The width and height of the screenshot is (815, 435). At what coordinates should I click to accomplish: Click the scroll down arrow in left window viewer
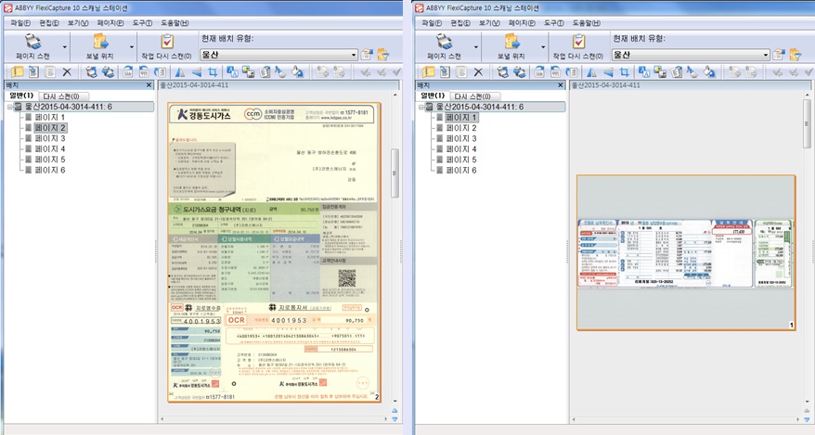point(395,402)
